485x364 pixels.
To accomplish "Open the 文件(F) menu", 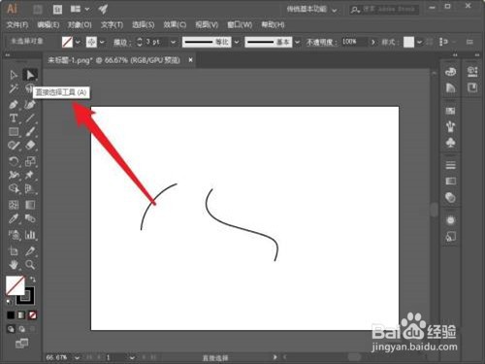I will click(17, 25).
